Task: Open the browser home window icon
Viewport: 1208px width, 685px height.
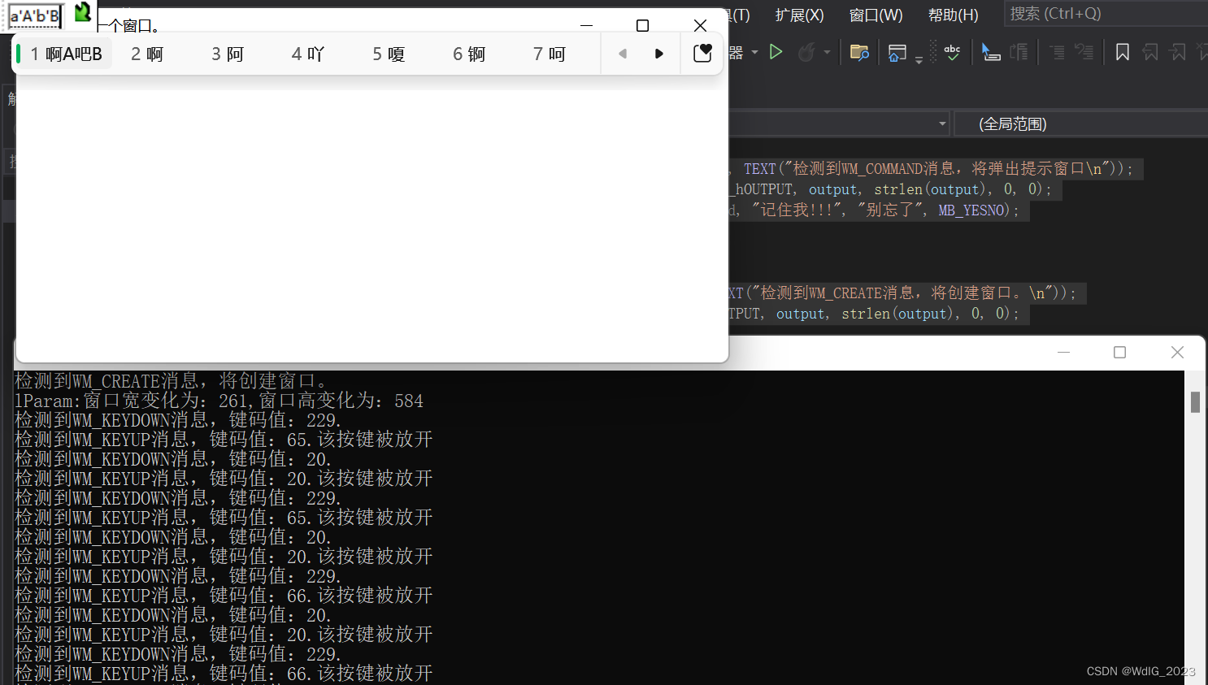Action: pos(897,53)
